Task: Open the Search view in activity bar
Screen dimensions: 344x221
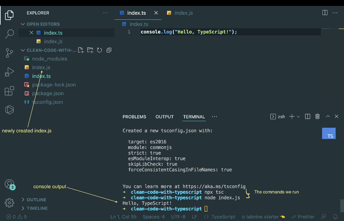Action: (x=9, y=34)
